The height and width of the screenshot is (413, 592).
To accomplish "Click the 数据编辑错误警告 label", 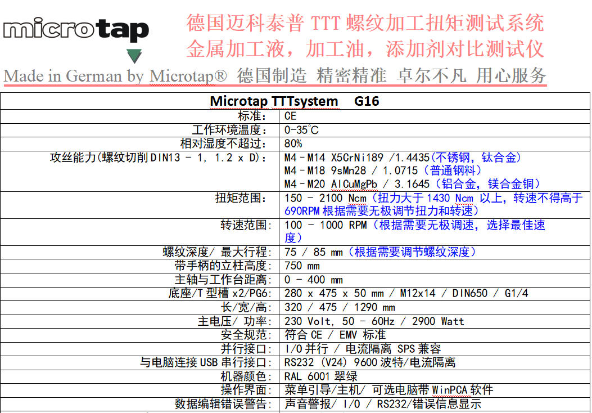I will [223, 404].
